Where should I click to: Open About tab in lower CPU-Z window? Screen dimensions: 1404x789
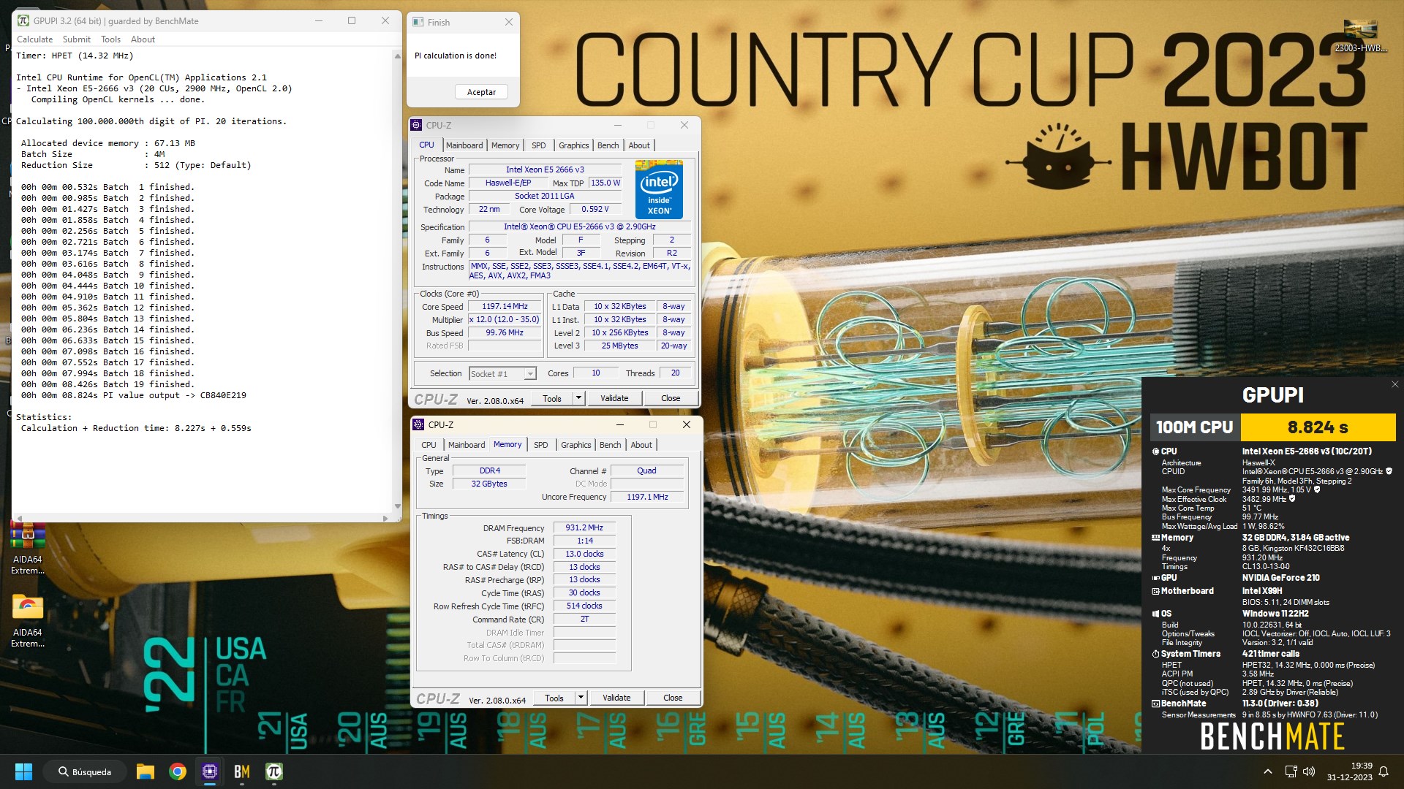pos(641,445)
